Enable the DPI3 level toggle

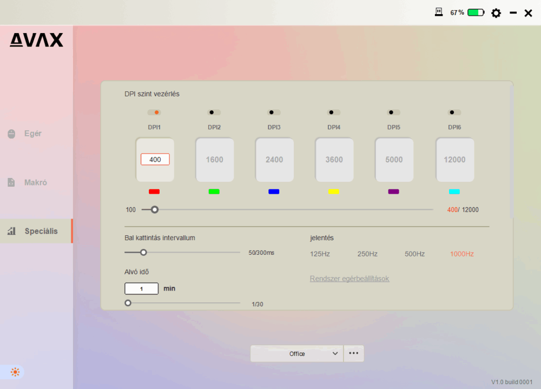click(274, 113)
